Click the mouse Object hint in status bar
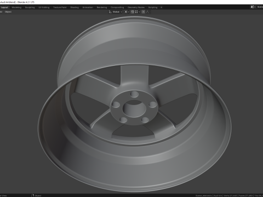The width and height of the screenshot is (263, 197). (x=36, y=195)
